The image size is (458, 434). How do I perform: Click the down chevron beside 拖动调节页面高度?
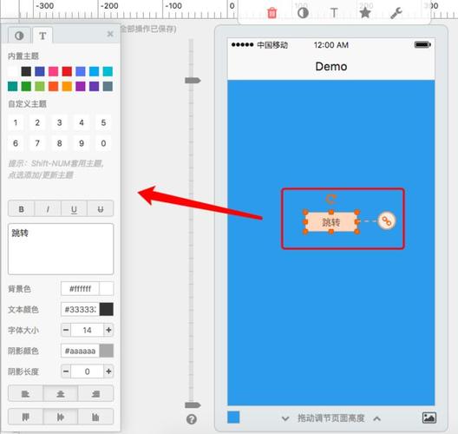pyautogui.click(x=285, y=418)
